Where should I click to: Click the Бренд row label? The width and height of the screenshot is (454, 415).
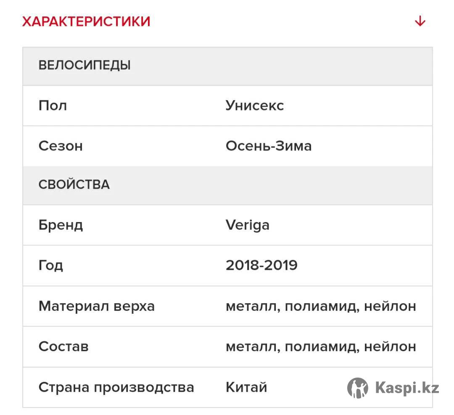61,225
